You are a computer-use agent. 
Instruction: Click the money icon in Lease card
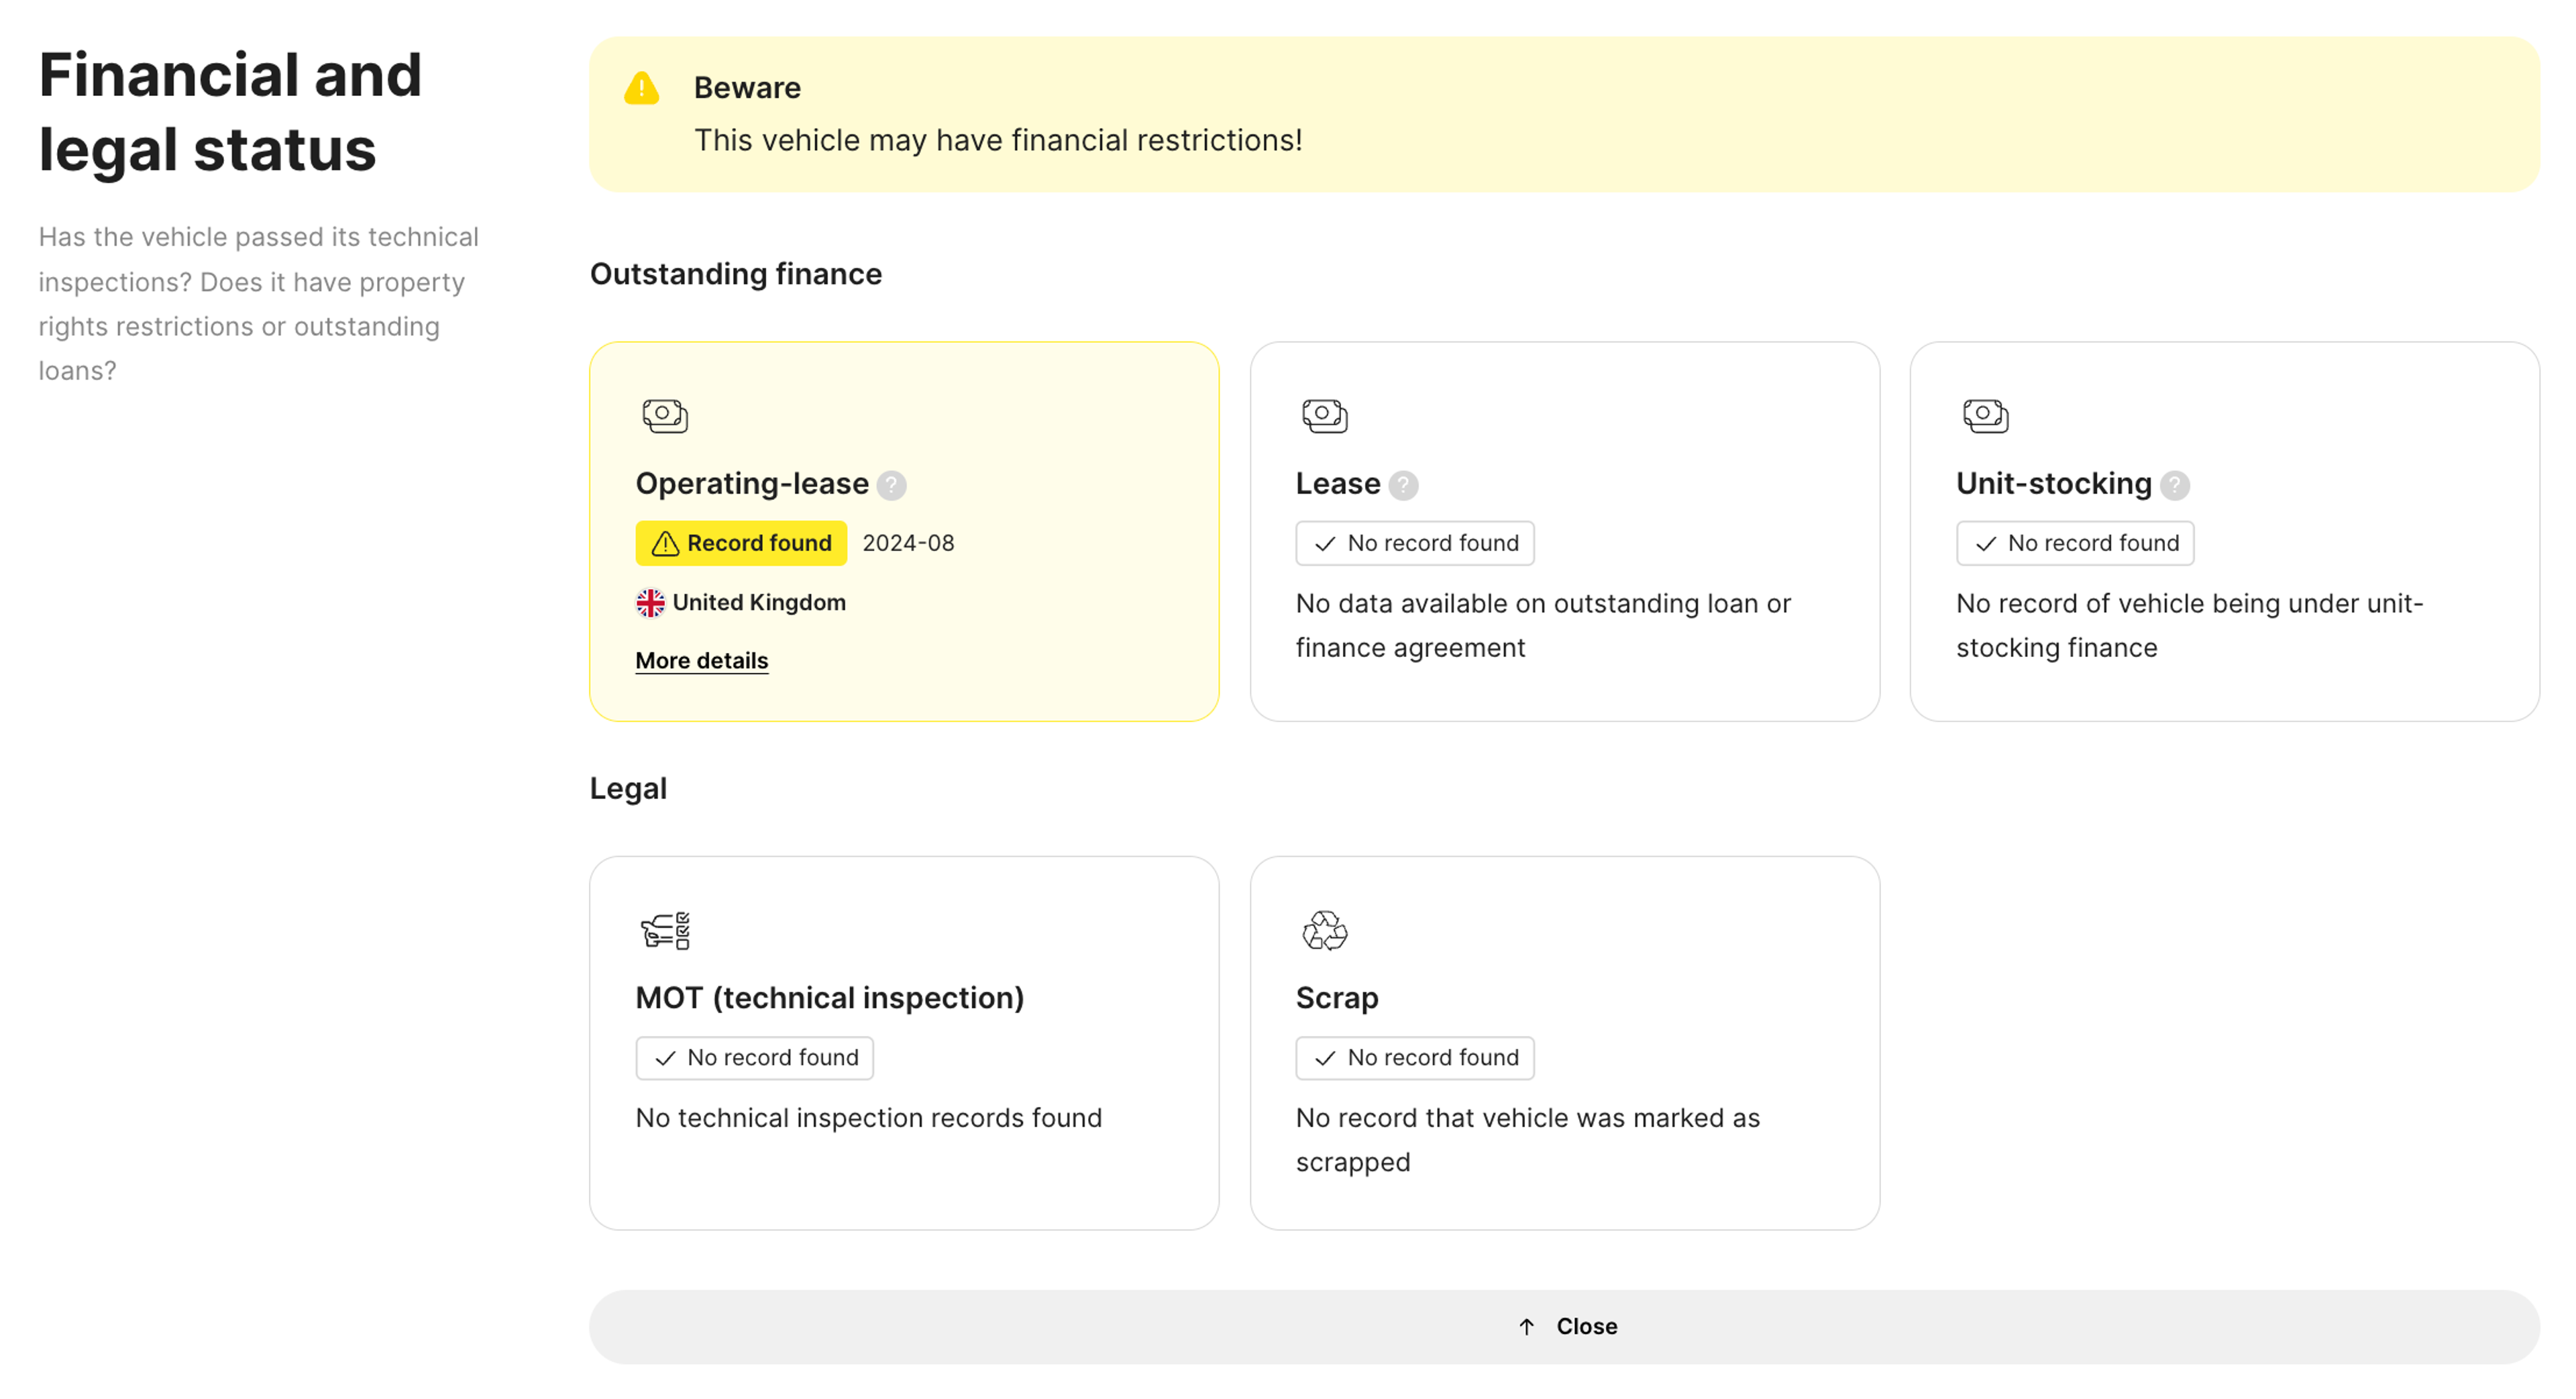click(1324, 415)
